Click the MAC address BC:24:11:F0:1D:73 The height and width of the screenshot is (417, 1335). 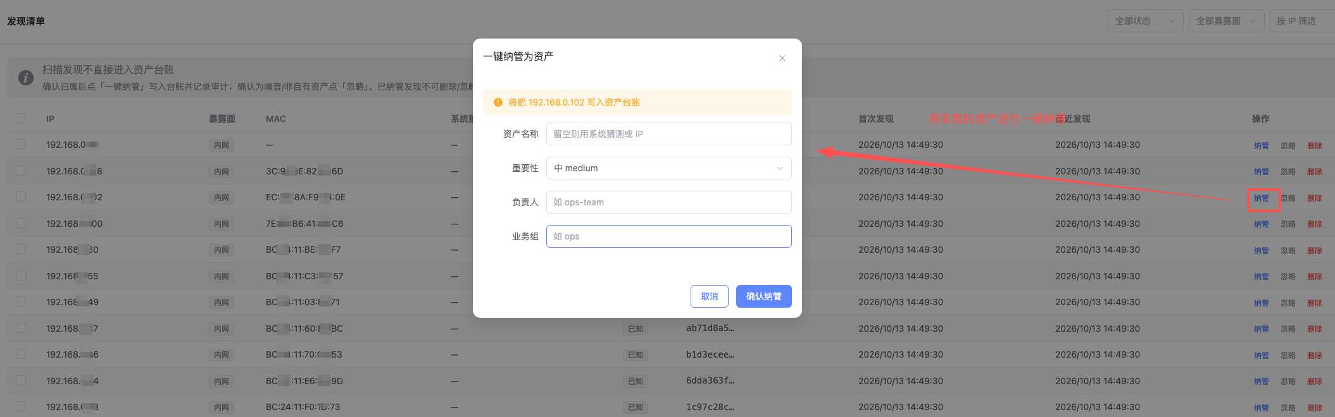coord(303,407)
